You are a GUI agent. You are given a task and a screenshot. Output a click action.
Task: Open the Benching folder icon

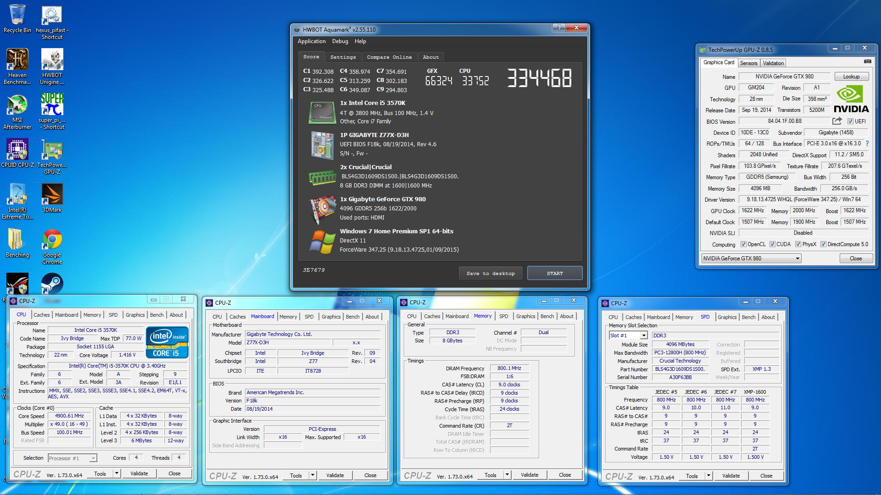17,243
